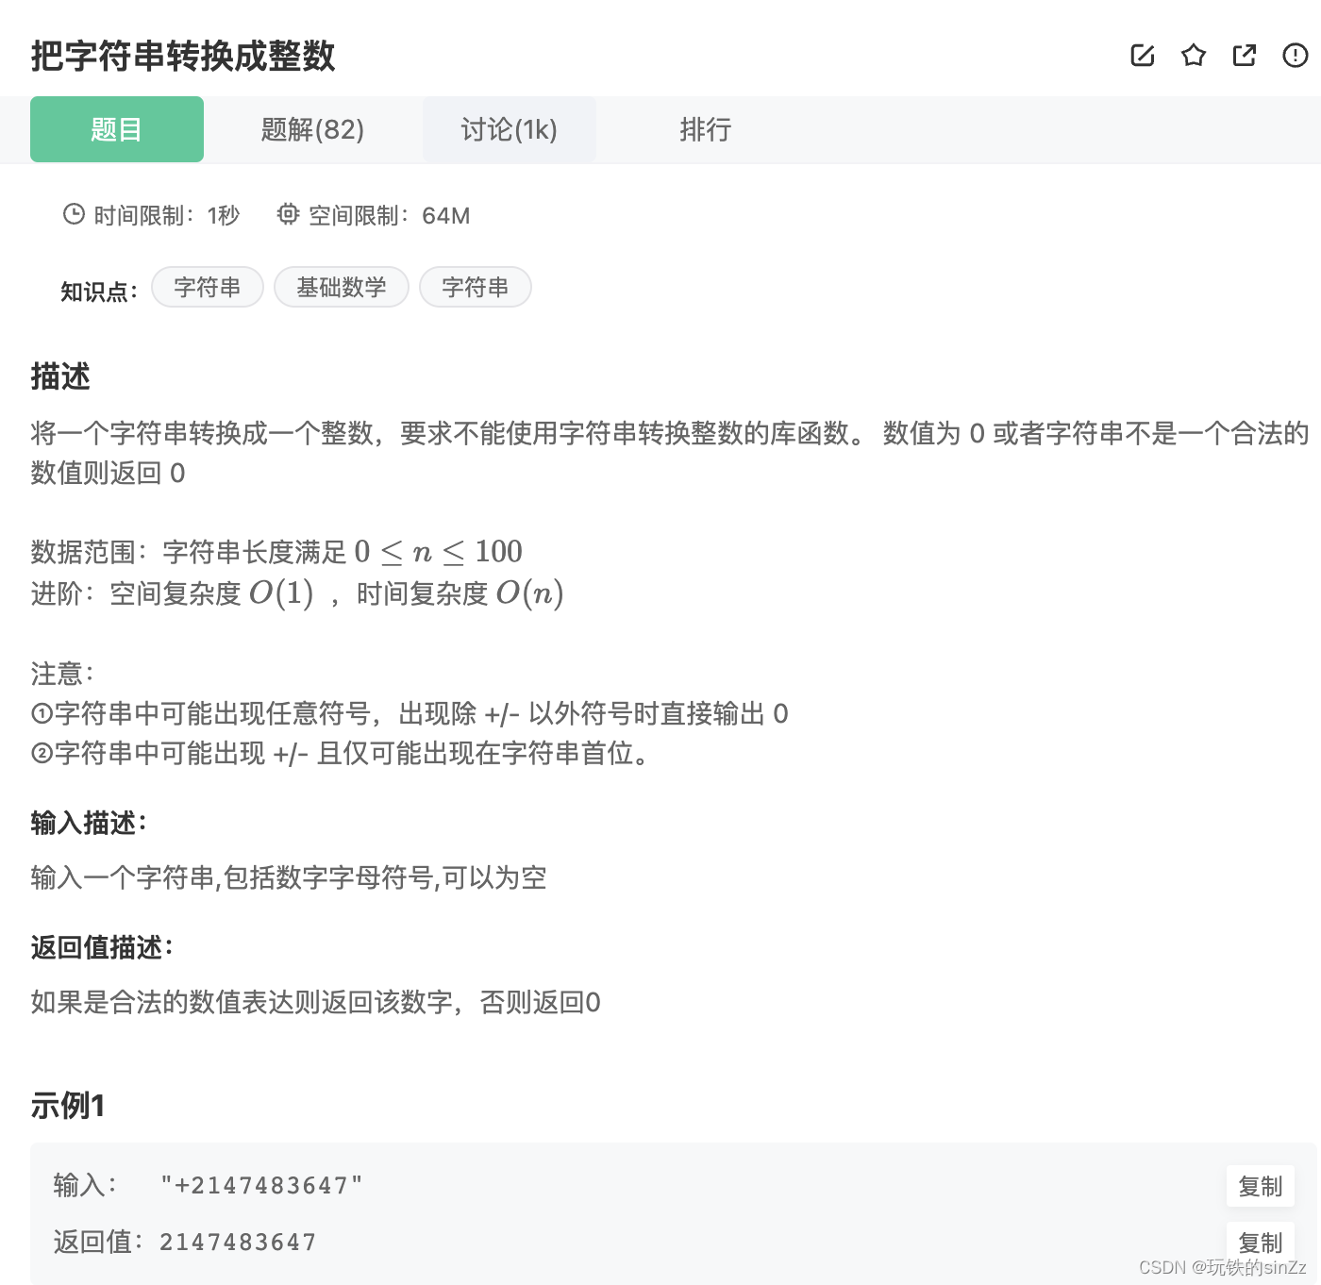Image resolution: width=1321 pixels, height=1285 pixels.
Task: Click note ② about string first position
Action: coord(341,753)
